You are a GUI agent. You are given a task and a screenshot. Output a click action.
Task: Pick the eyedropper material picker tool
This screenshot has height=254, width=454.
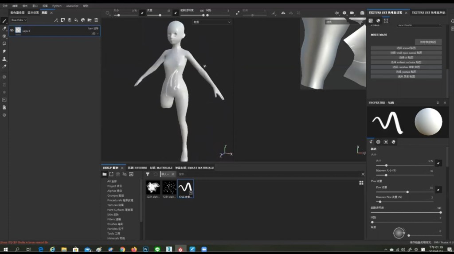4,66
